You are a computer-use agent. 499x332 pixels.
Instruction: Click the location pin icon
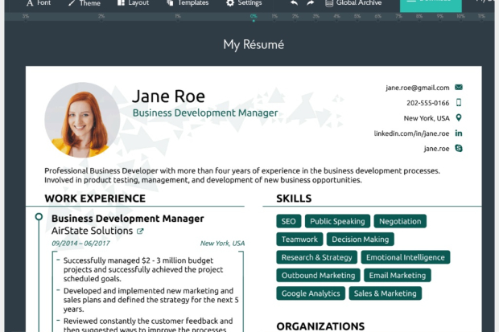pos(459,118)
